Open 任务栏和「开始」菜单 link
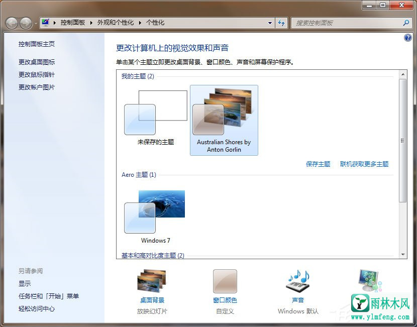This screenshot has width=417, height=327. 49,296
